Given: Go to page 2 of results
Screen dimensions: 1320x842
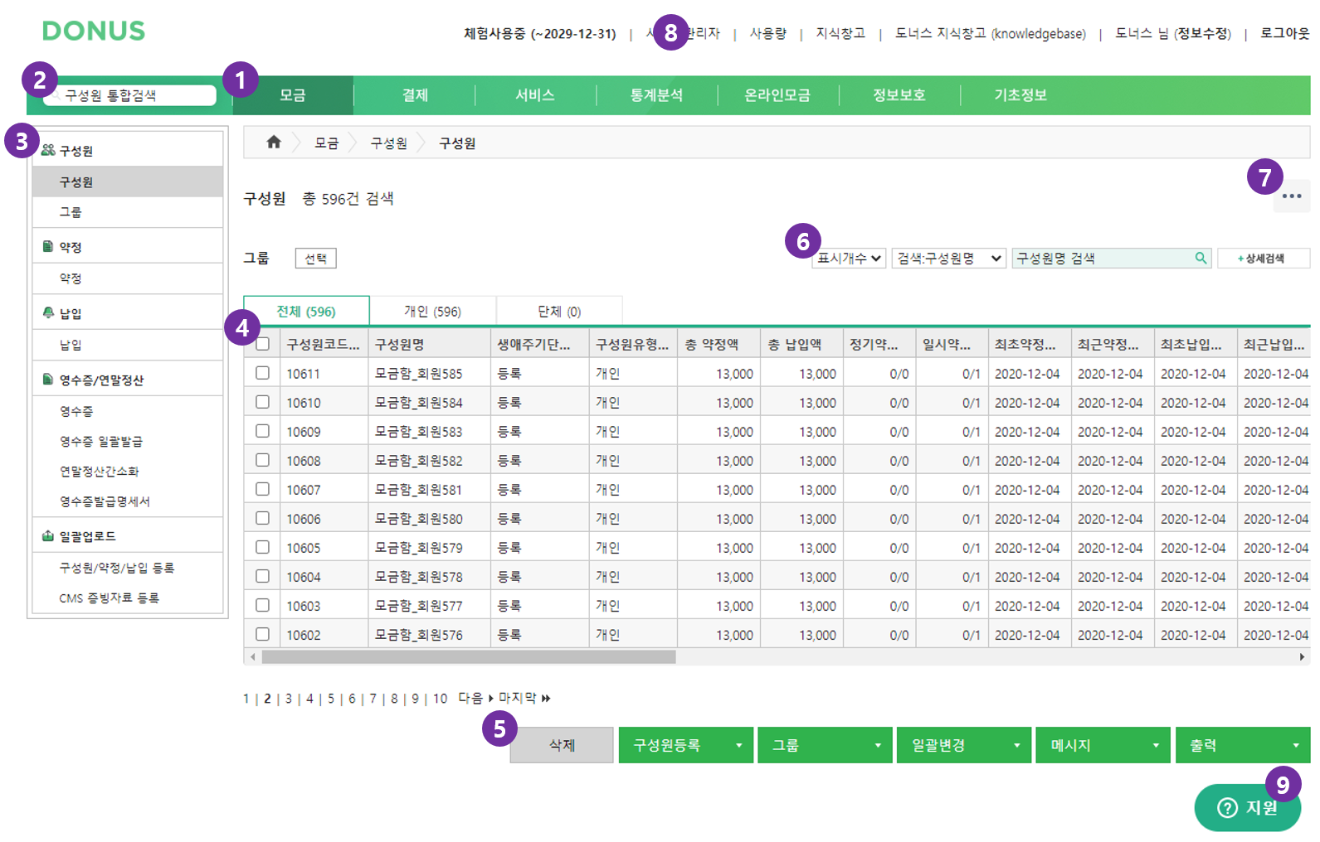Looking at the screenshot, I should (x=267, y=699).
